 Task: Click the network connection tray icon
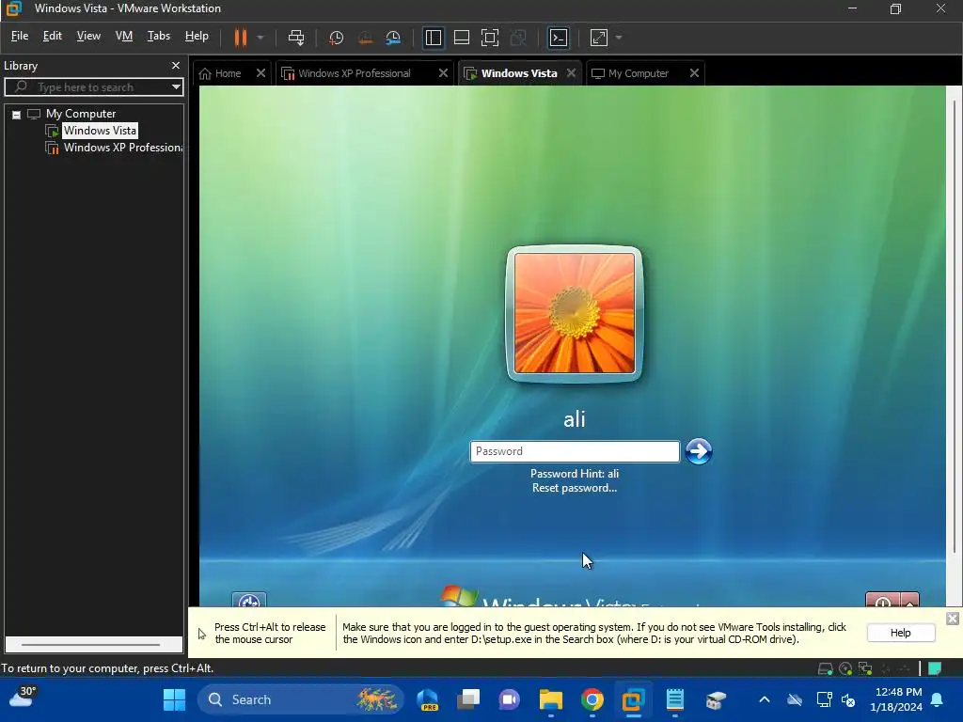824,699
